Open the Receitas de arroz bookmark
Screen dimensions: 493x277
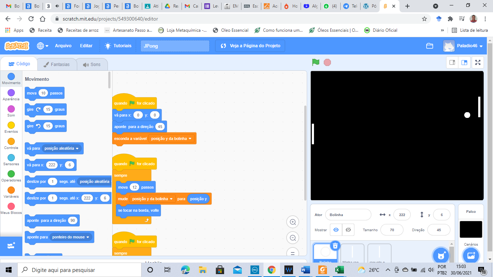point(78,30)
